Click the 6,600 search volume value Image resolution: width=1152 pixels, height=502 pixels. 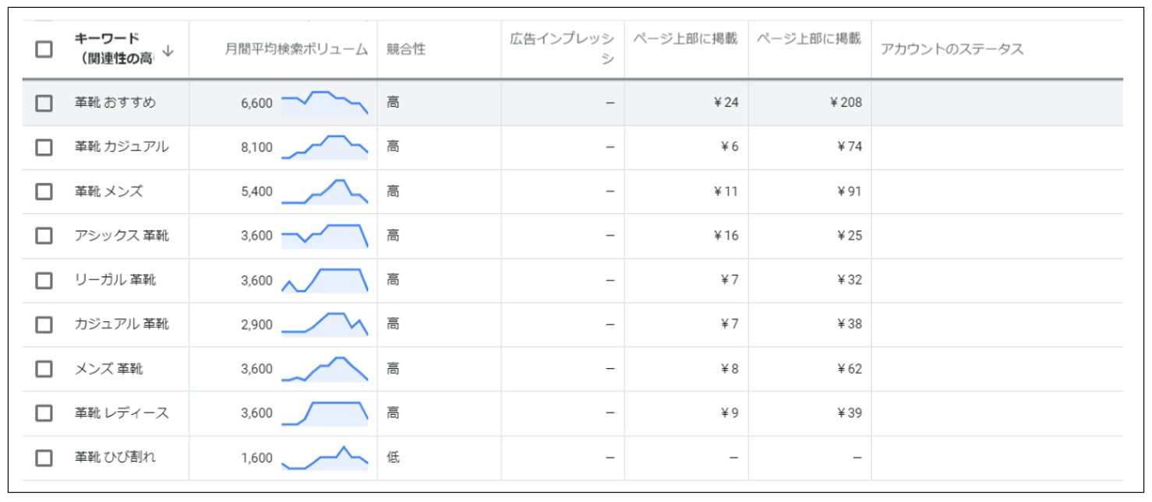pos(257,104)
